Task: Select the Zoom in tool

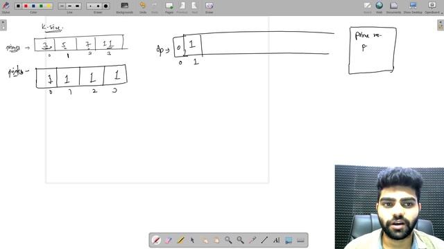Action: pyautogui.click(x=228, y=240)
